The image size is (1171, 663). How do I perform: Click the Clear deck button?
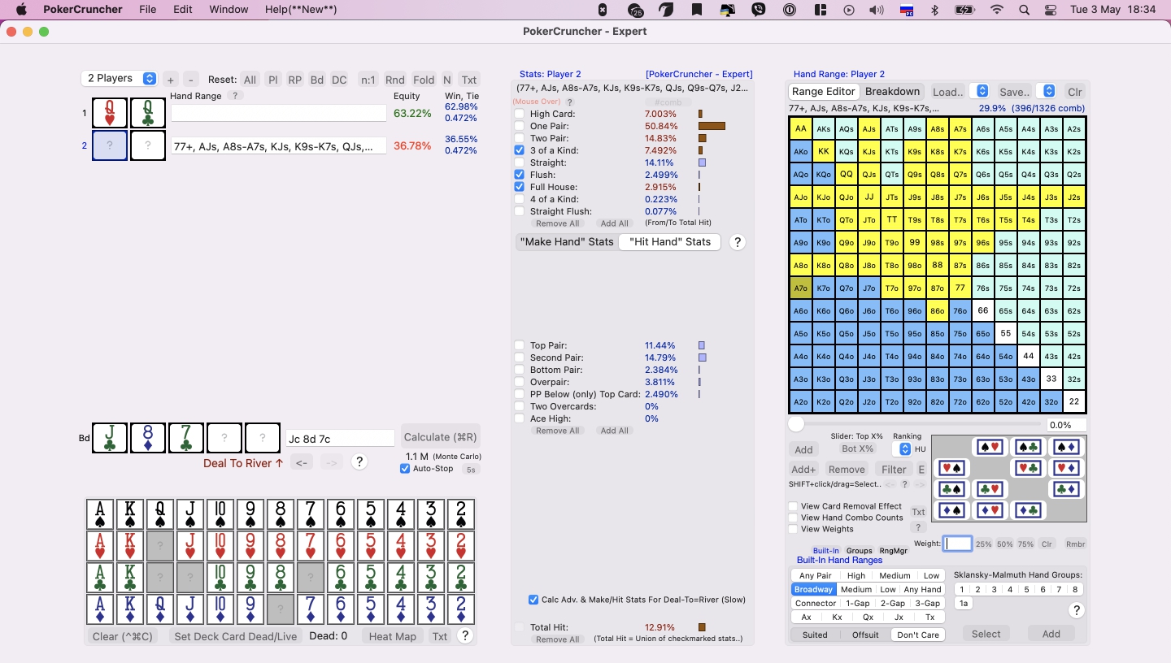tap(123, 636)
